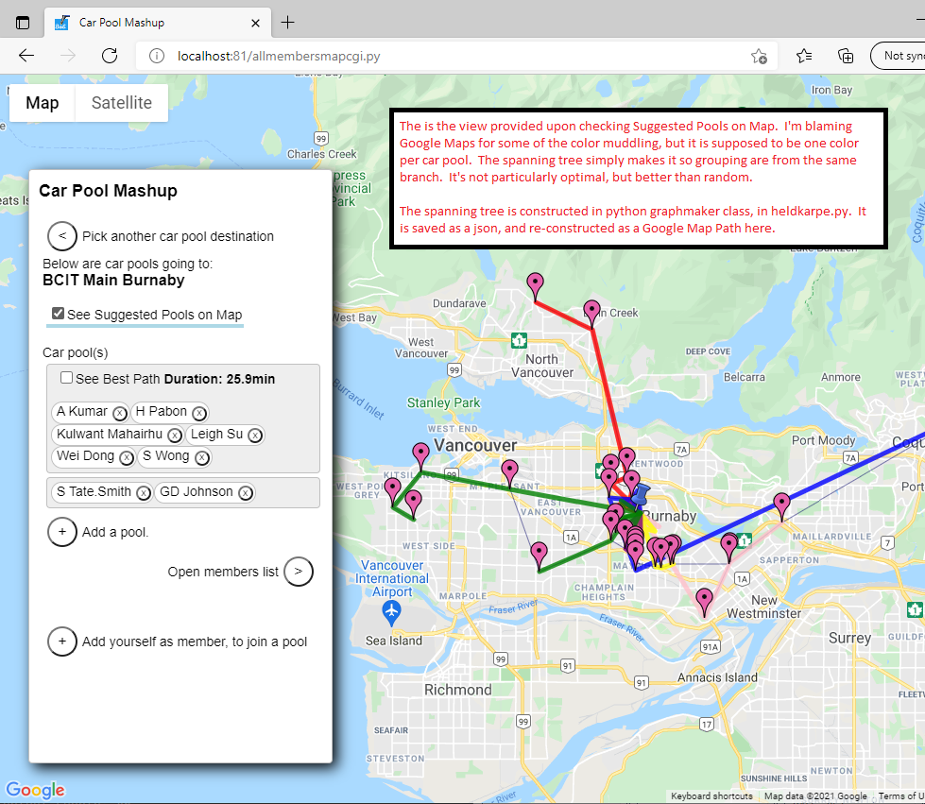Select the Car Pool Mashup browser tab

[158, 23]
